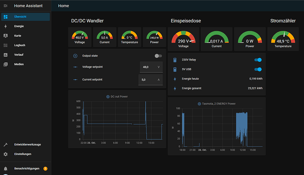Open the Einspeisedose 290 V Voltage gauge

tap(183, 39)
